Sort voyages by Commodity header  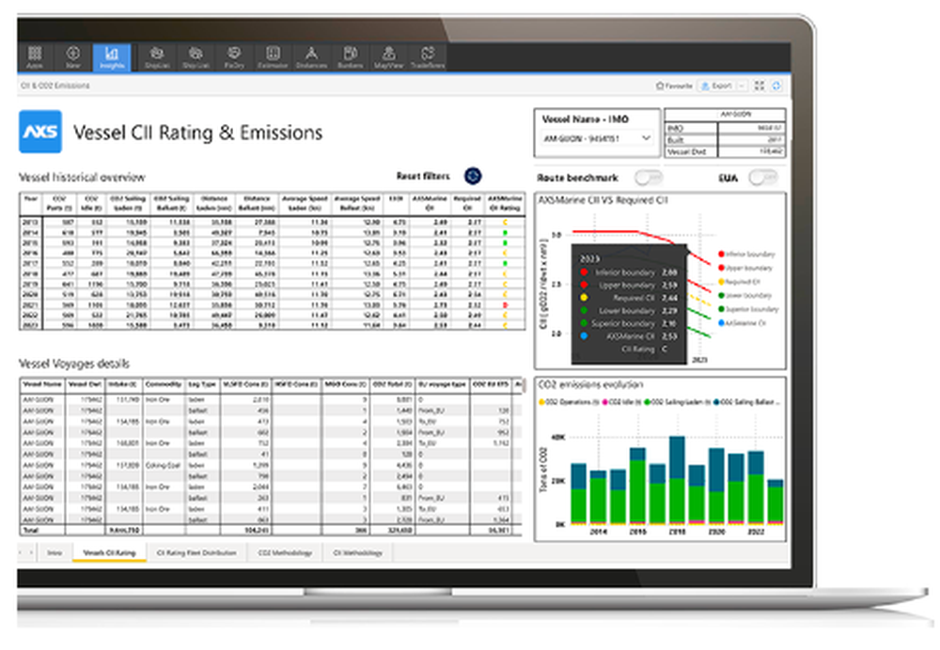(x=164, y=384)
